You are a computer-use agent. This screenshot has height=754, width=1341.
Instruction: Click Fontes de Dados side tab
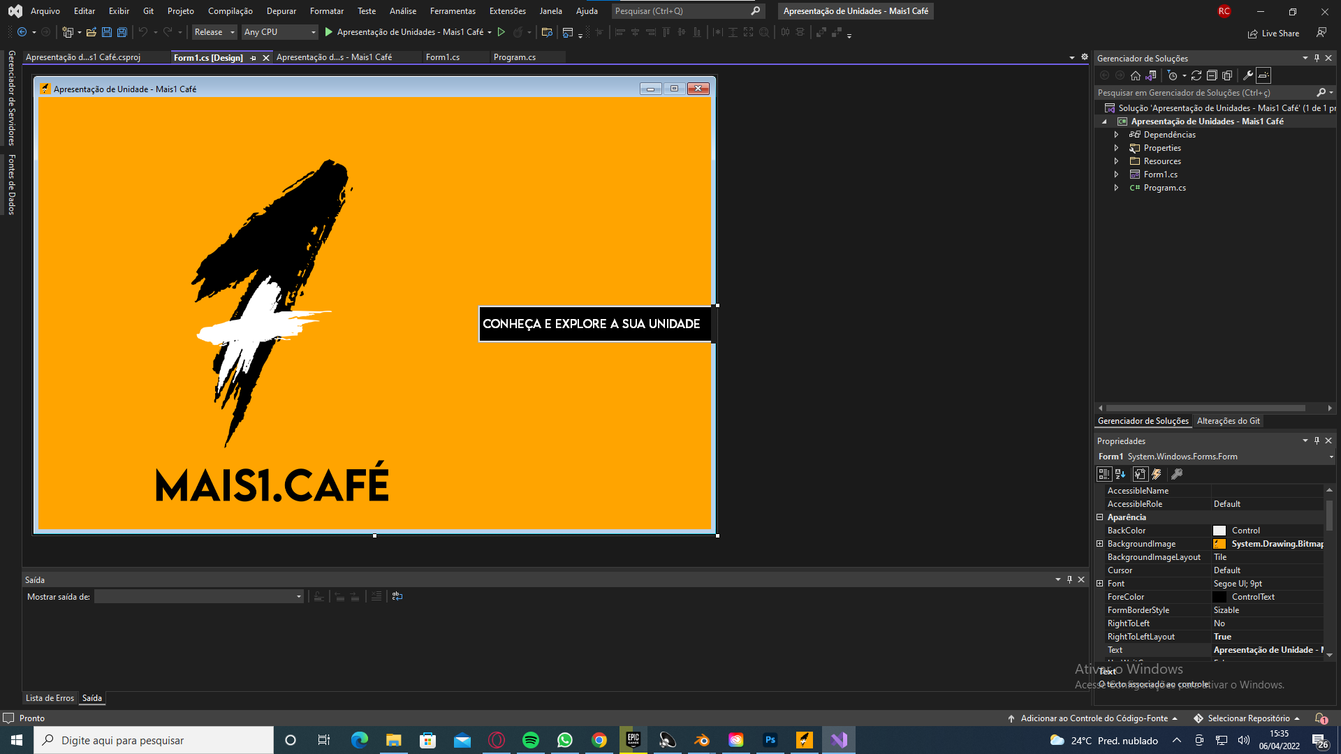coord(12,184)
